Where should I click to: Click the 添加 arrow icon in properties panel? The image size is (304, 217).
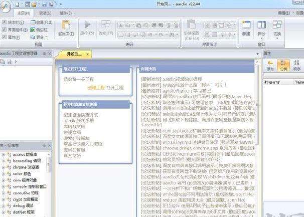[x=270, y=66]
